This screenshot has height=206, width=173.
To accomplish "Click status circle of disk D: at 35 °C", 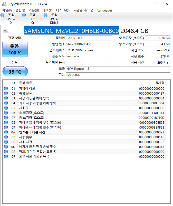I will pyautogui.click(x=2, y=15).
